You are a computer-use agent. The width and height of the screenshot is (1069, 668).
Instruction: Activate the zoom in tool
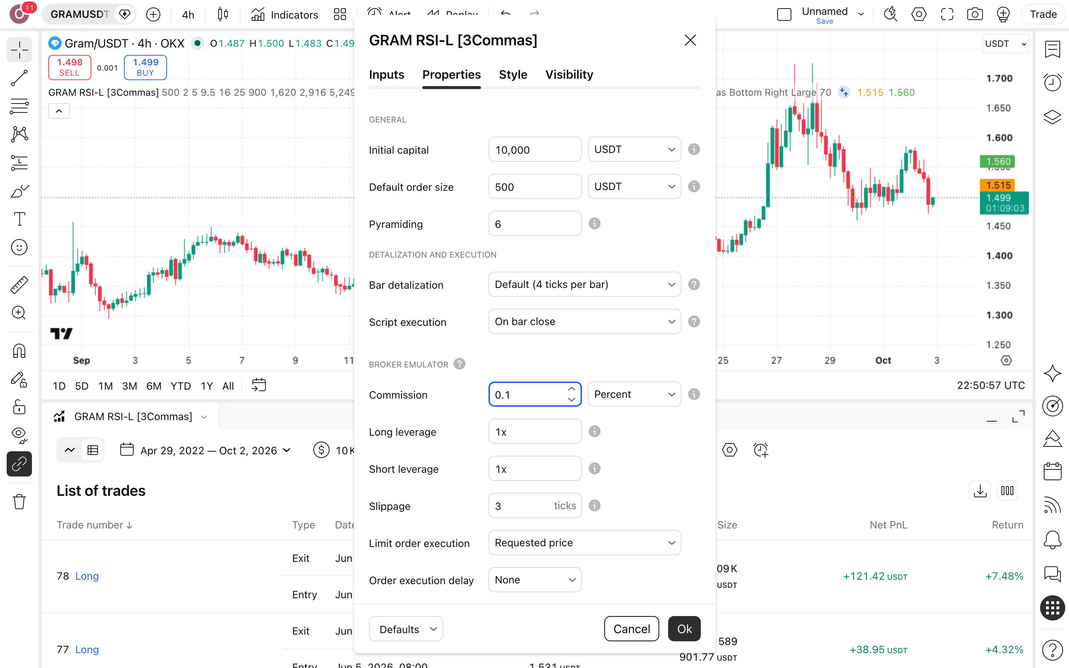point(19,313)
